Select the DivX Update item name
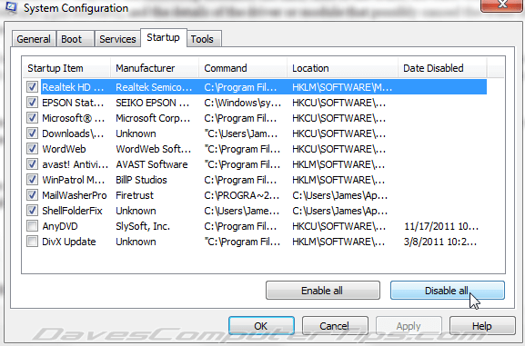Screen dimensions: 525x346 [69, 242]
